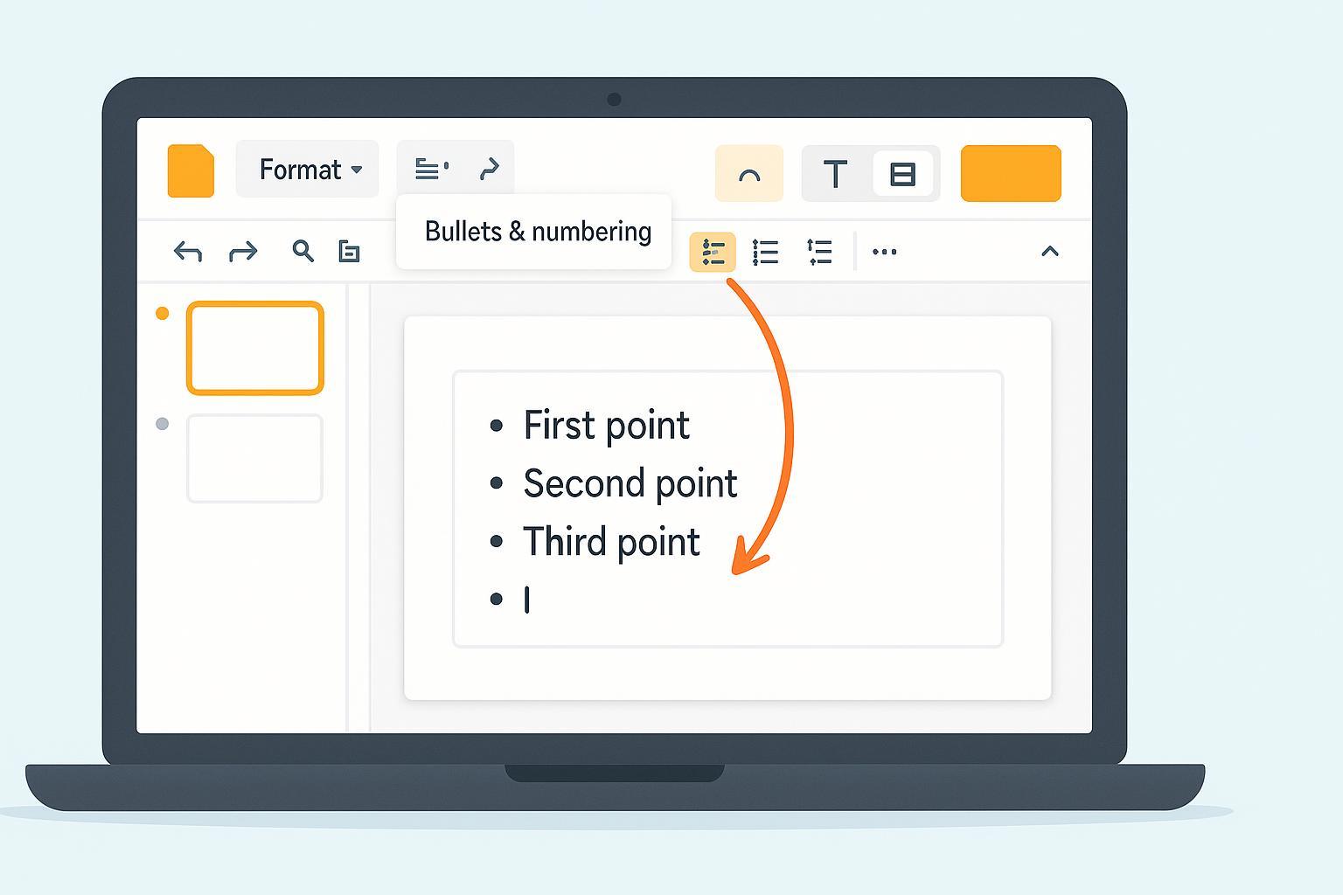Open the Format dropdown menu
1343x895 pixels.
pyautogui.click(x=308, y=169)
